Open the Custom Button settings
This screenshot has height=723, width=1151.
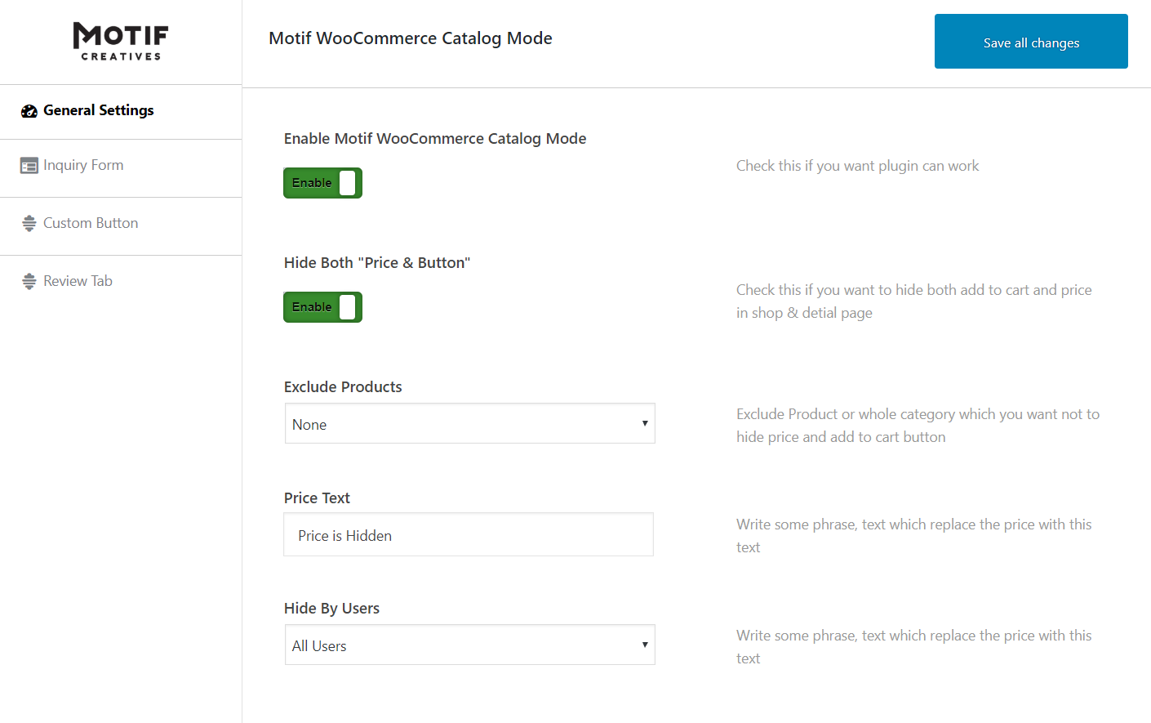click(x=90, y=222)
